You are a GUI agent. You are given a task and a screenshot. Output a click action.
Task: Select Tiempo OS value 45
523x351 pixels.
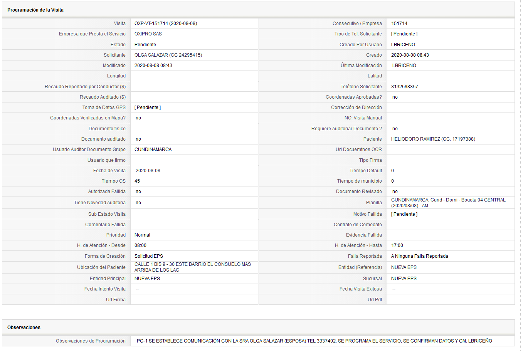pos(137,181)
